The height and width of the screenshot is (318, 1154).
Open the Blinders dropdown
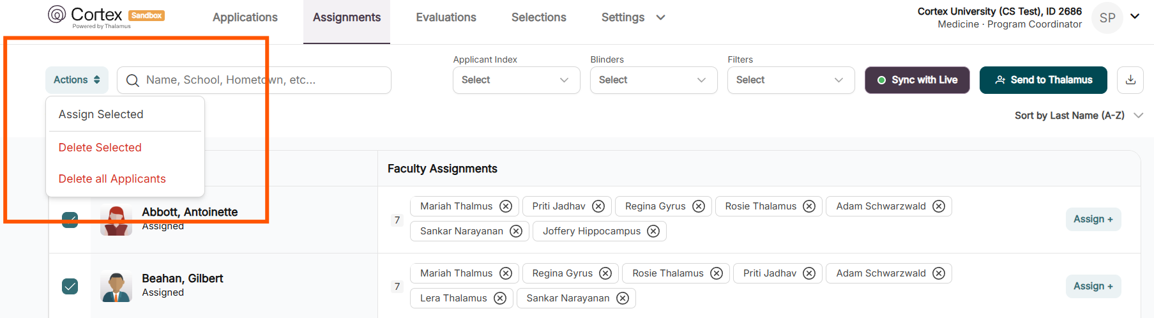coord(653,80)
